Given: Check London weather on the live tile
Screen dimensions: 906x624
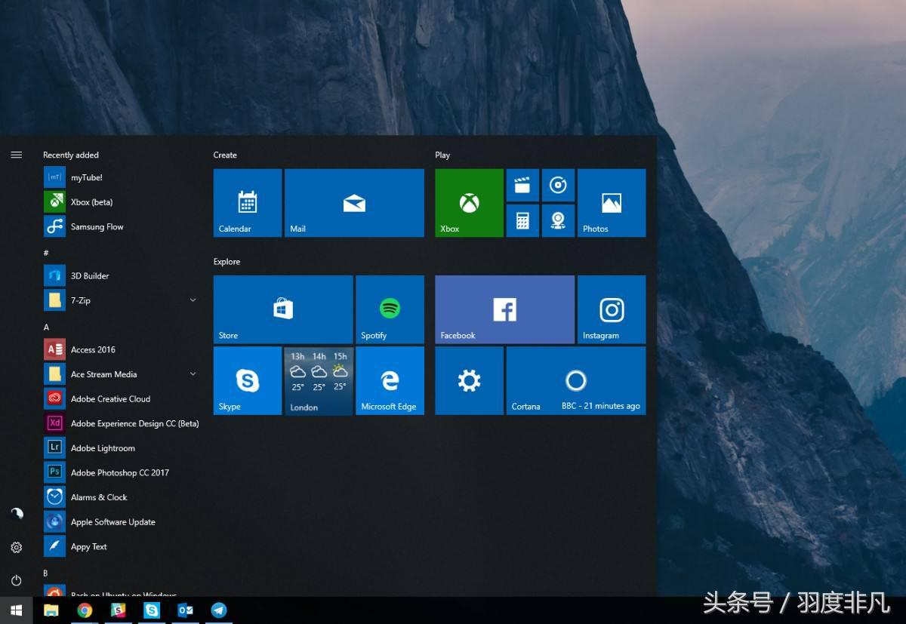Looking at the screenshot, I should point(317,380).
